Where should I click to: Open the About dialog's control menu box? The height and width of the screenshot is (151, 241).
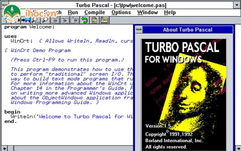pos(138,30)
